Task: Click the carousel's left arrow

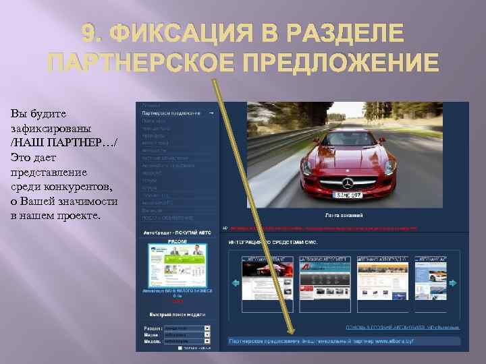Action: (x=236, y=283)
